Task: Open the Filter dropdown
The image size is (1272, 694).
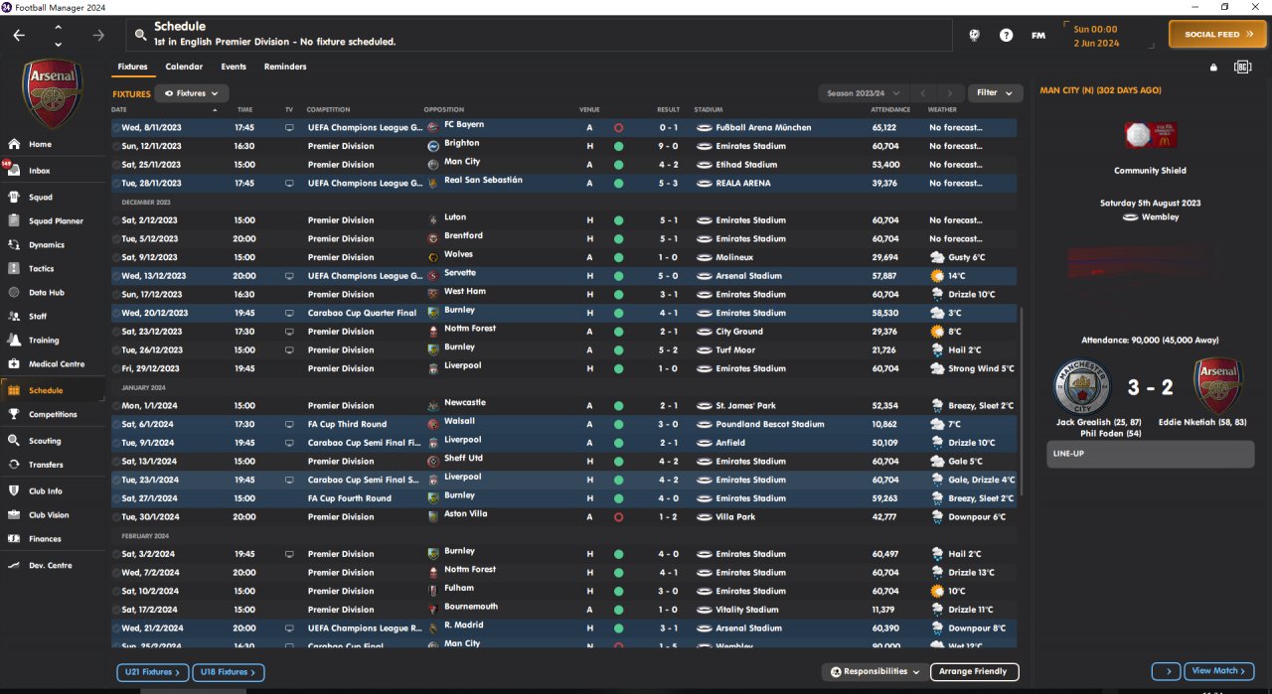Action: (995, 93)
